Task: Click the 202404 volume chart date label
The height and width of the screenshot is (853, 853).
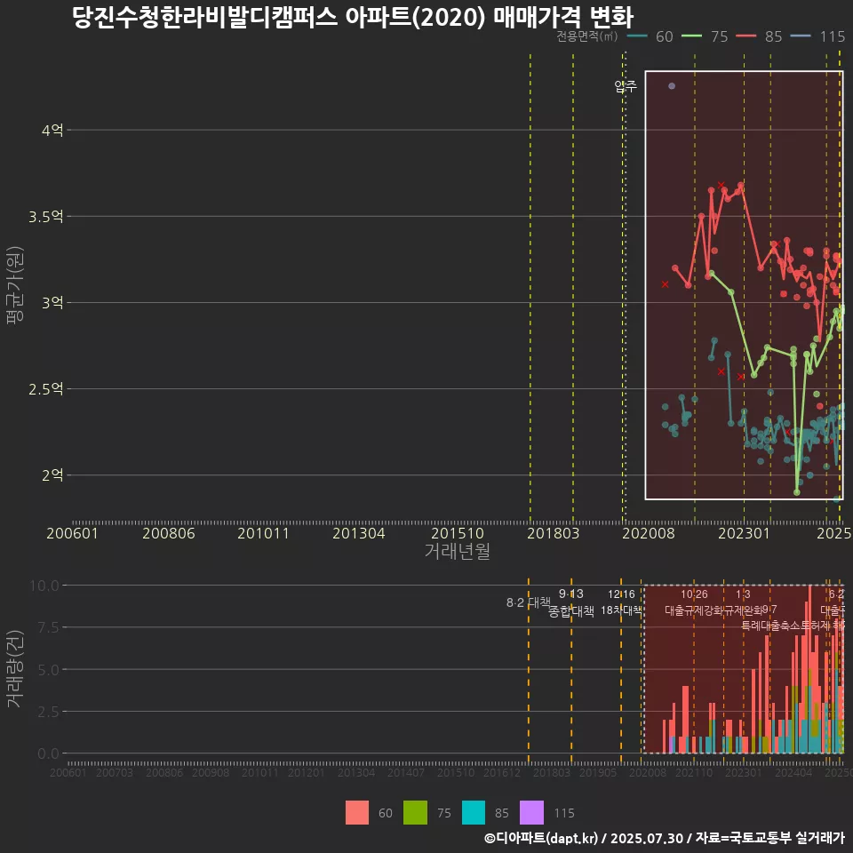Action: click(793, 772)
